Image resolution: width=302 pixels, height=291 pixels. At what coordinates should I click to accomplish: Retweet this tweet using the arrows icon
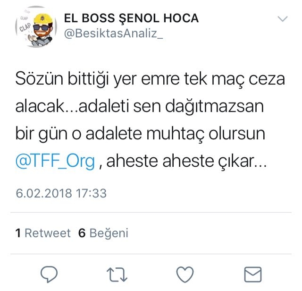tap(117, 274)
